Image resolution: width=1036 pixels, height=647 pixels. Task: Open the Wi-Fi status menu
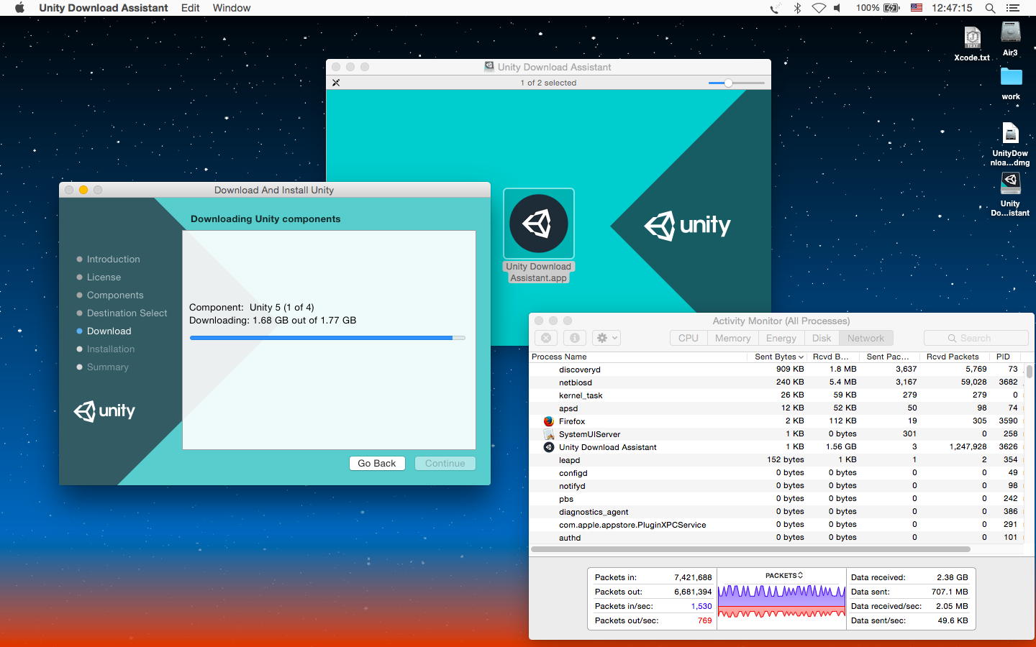click(819, 8)
